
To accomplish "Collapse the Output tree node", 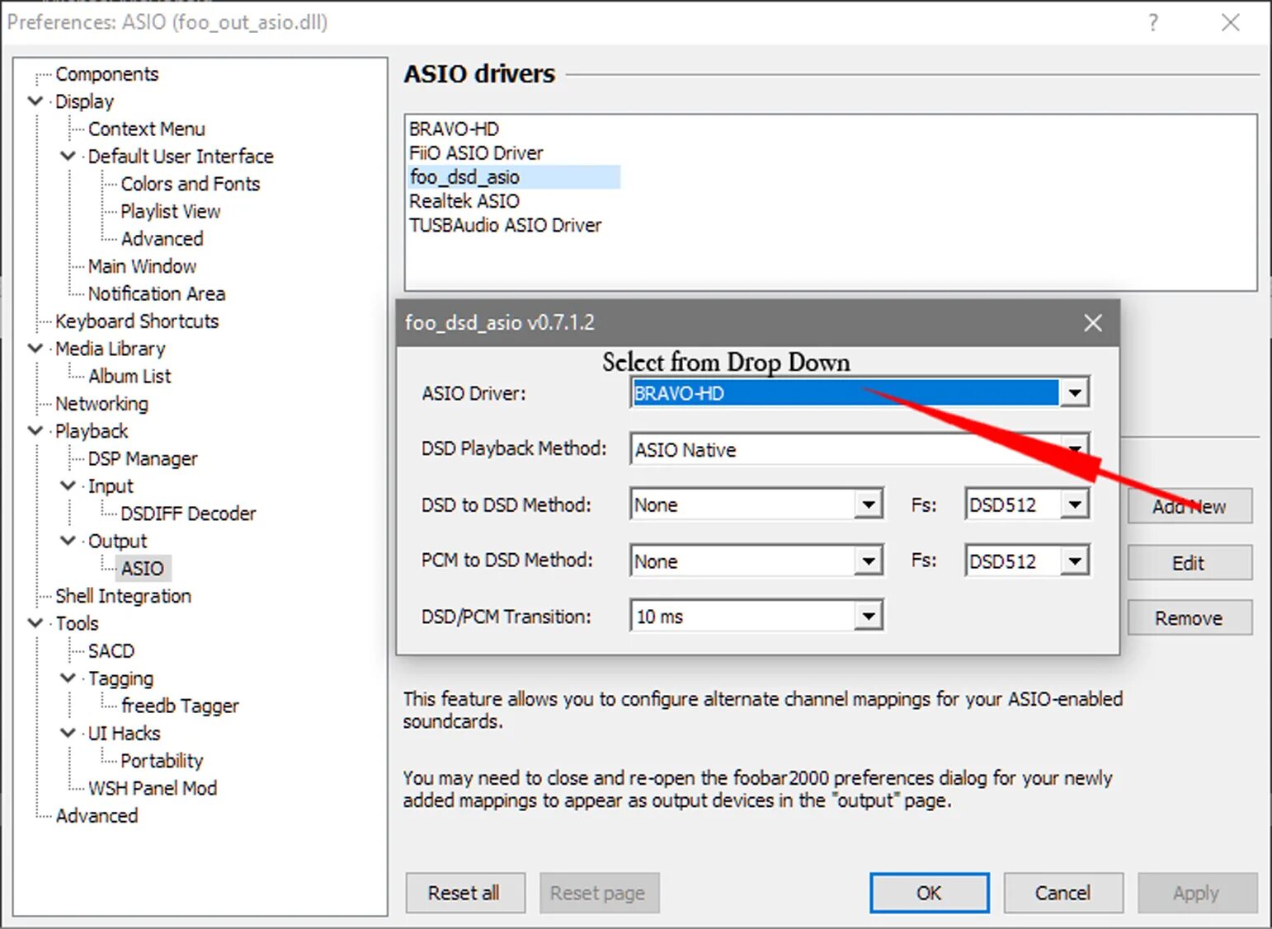I will tap(68, 541).
